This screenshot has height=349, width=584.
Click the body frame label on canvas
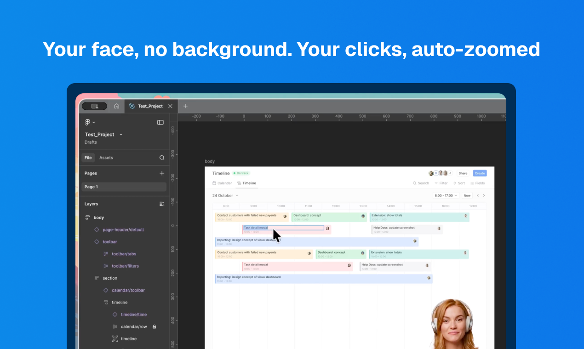coord(210,161)
